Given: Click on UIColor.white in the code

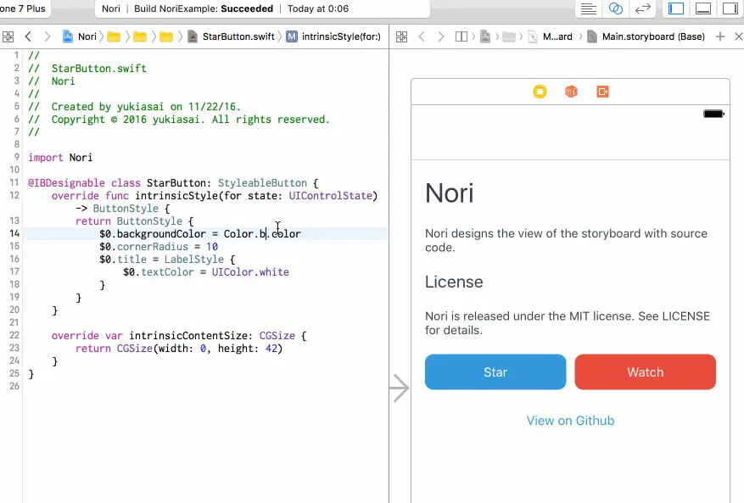Looking at the screenshot, I should [x=250, y=272].
